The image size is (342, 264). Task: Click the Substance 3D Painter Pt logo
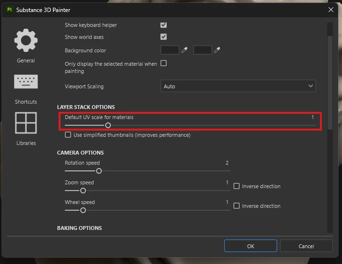click(10, 10)
